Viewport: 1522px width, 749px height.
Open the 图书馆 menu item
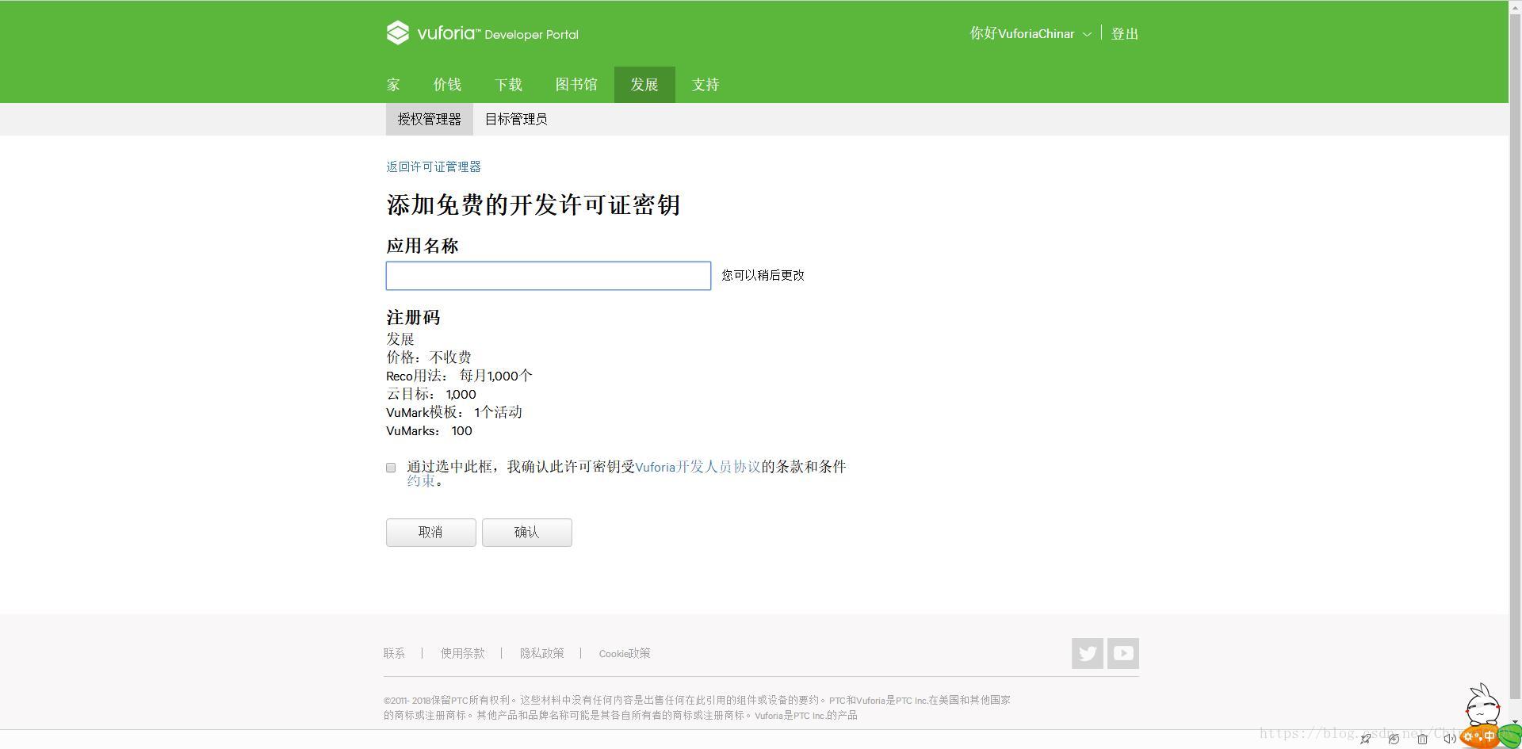tap(576, 85)
